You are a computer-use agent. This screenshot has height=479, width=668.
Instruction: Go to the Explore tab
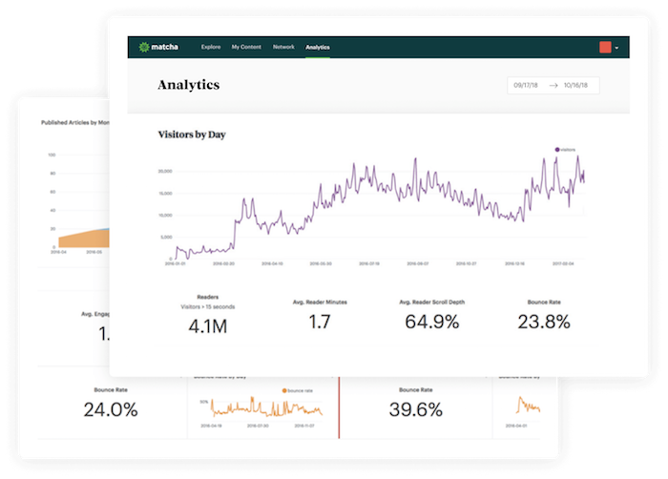click(211, 47)
